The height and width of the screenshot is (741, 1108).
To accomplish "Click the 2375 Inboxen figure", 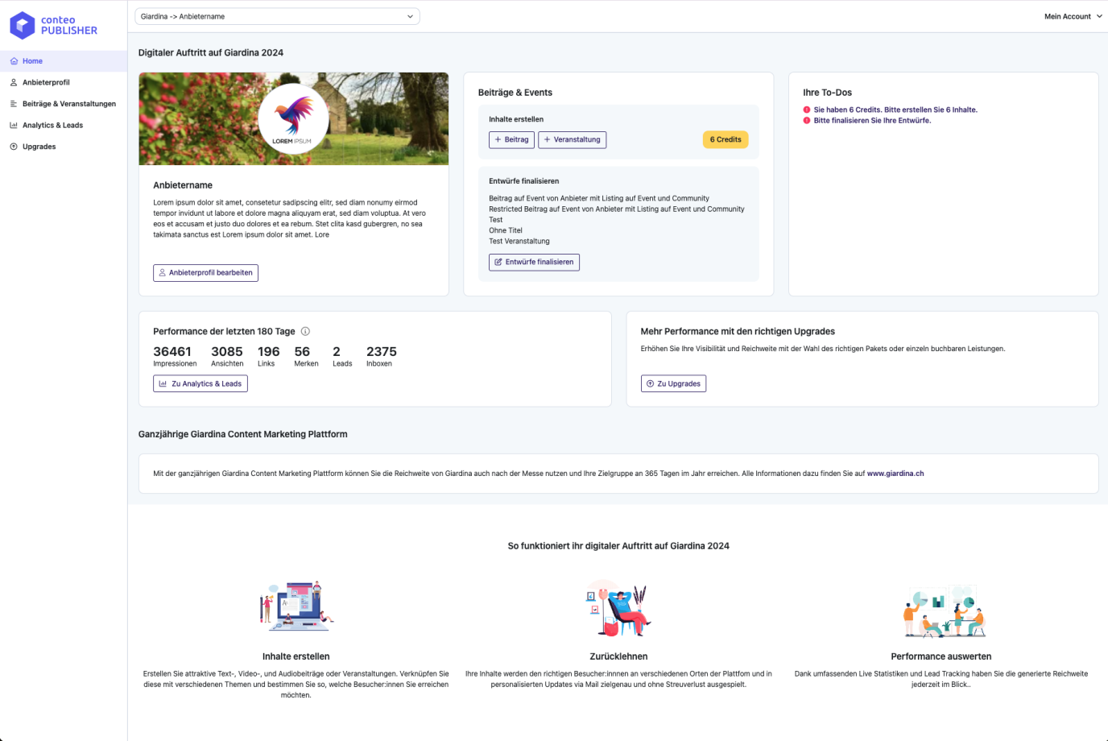I will pyautogui.click(x=382, y=357).
